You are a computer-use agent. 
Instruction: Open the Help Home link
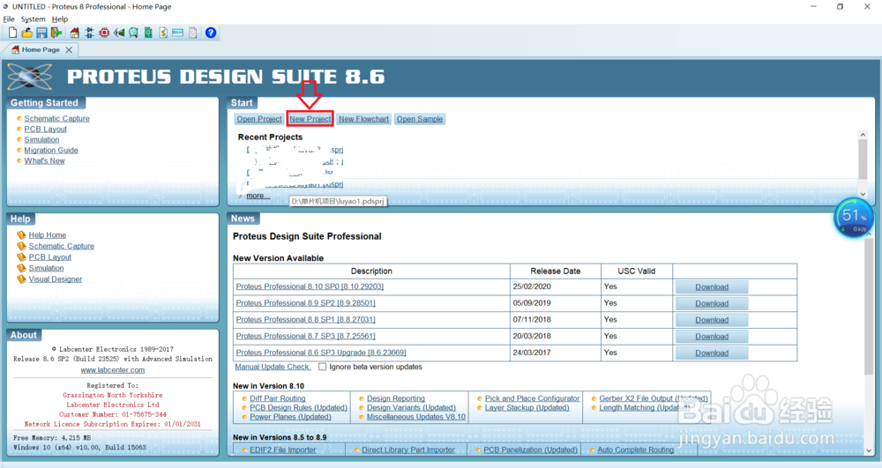tap(48, 235)
